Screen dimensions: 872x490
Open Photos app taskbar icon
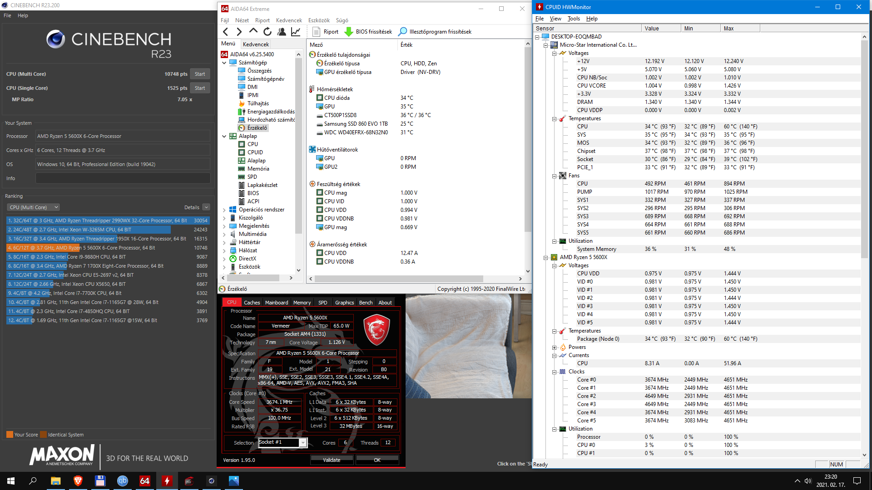tap(233, 481)
